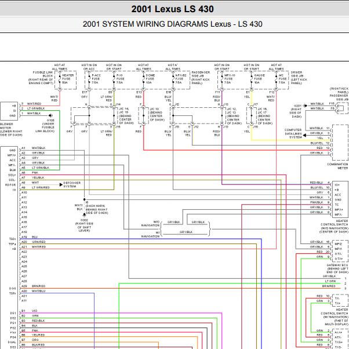Click the 'DUAL' terminal name

12,342
